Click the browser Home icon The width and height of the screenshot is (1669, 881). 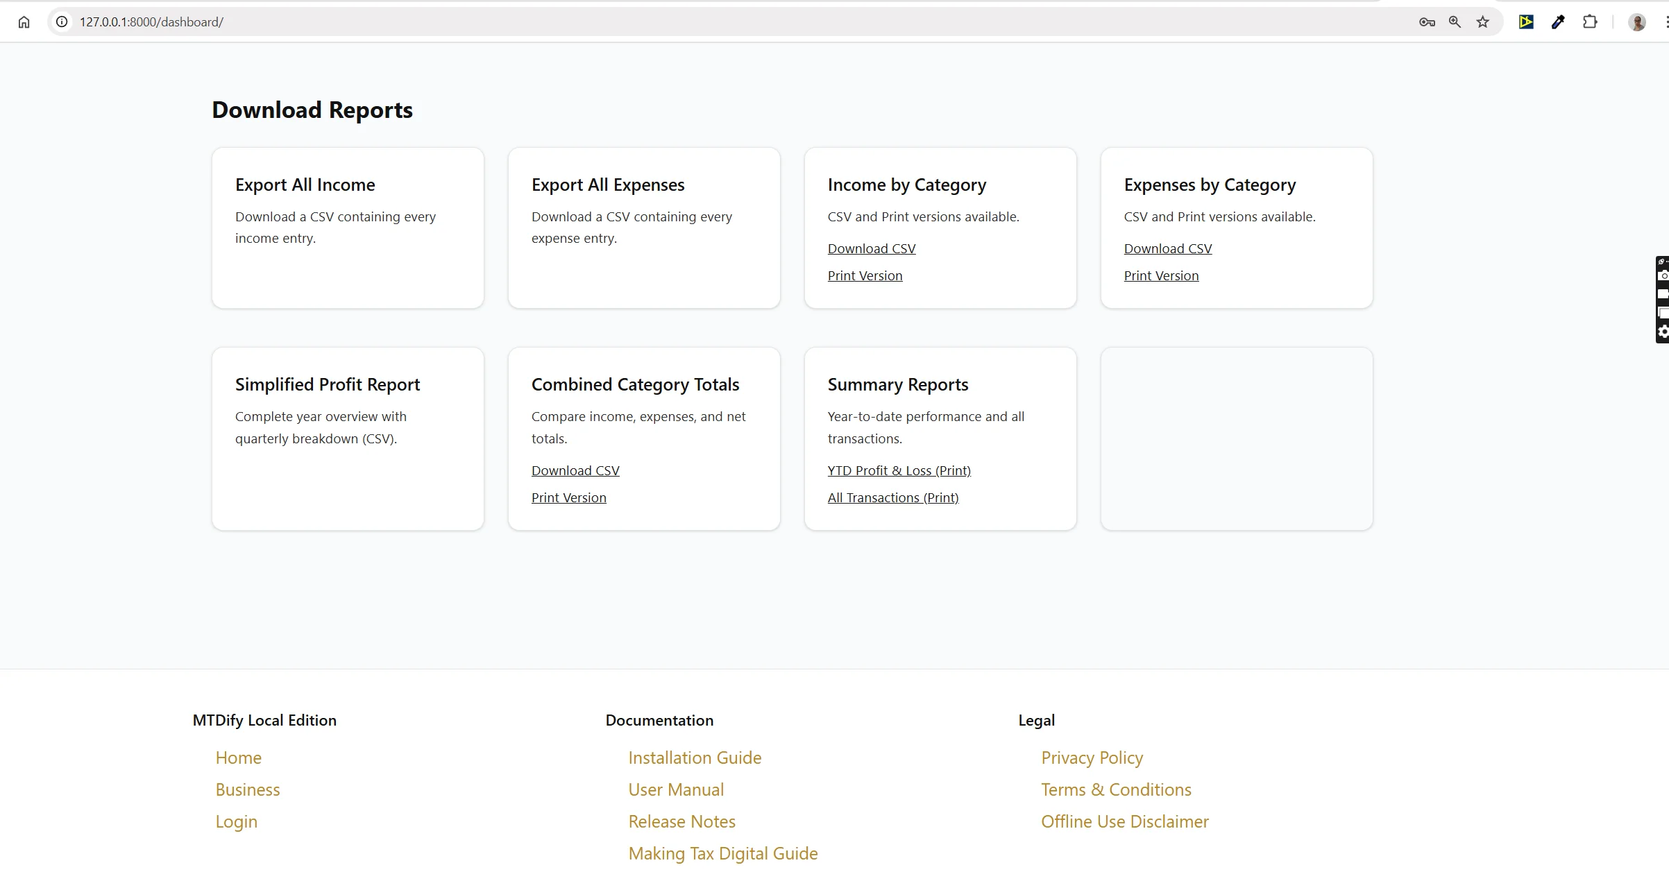click(x=24, y=22)
